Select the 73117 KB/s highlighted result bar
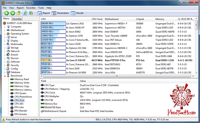The image size is (200, 123). point(53,60)
